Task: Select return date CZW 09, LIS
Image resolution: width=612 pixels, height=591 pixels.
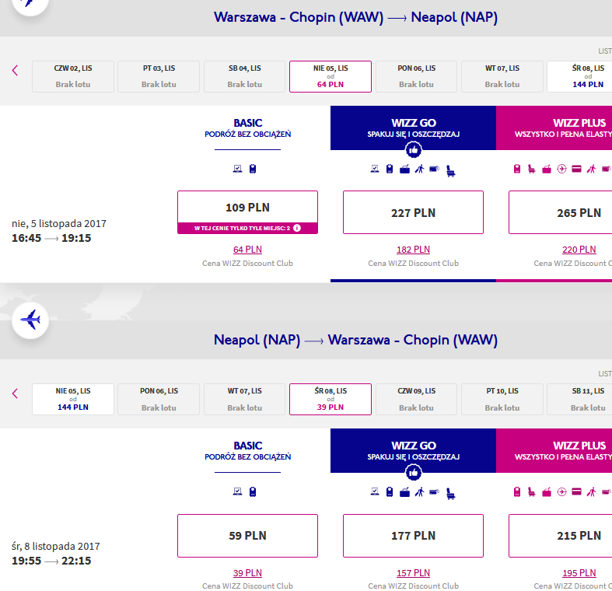Action: click(417, 400)
